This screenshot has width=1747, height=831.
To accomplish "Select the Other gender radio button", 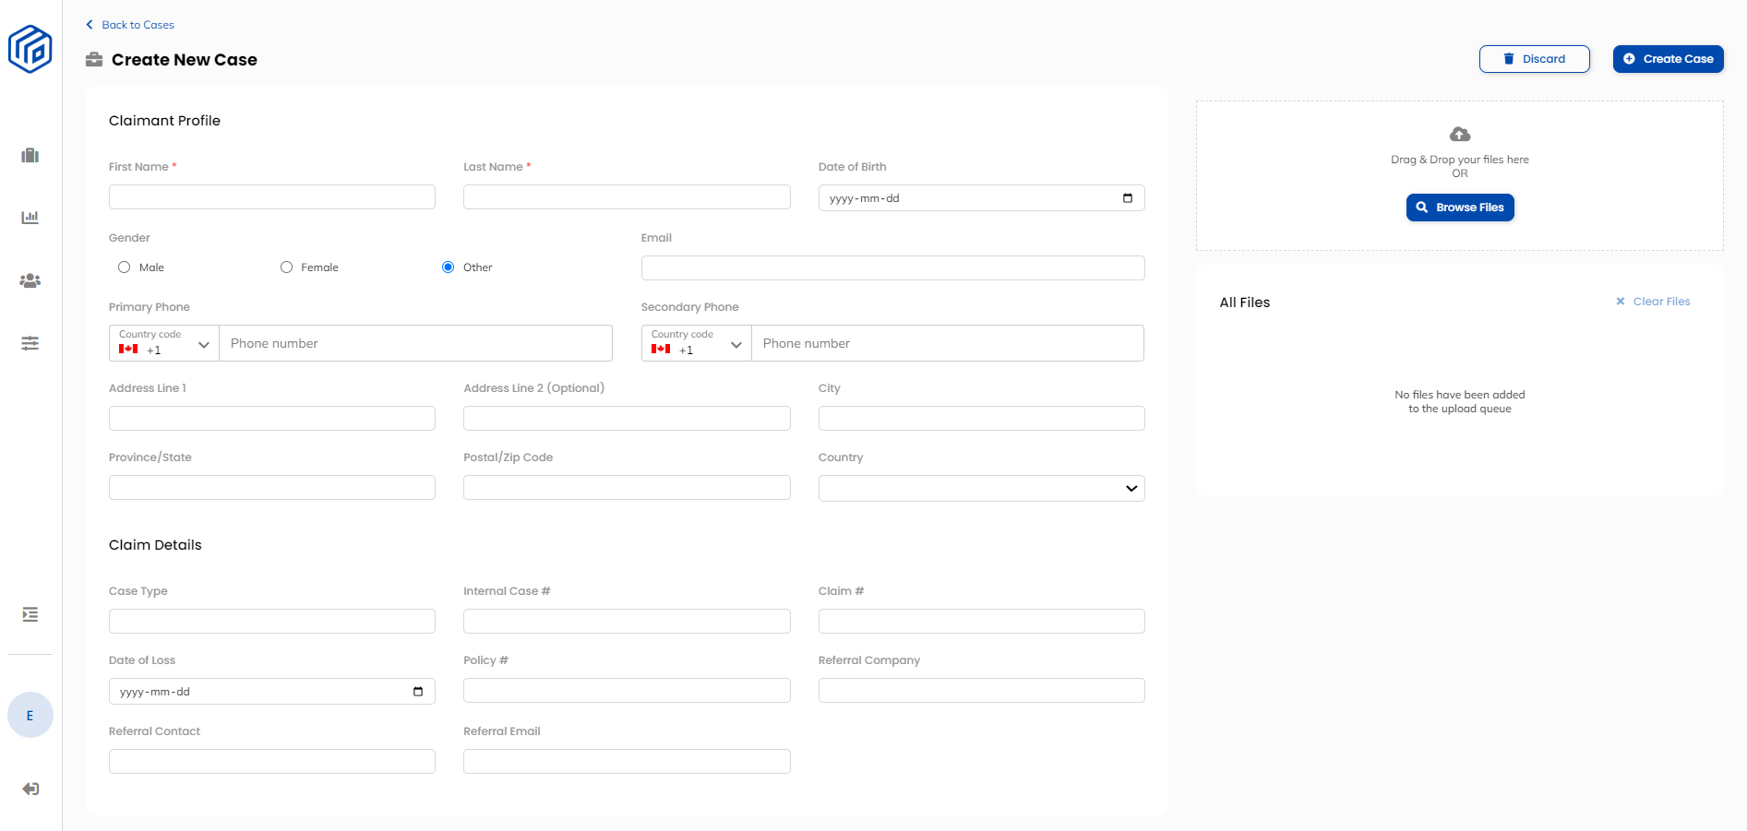I will (x=449, y=267).
